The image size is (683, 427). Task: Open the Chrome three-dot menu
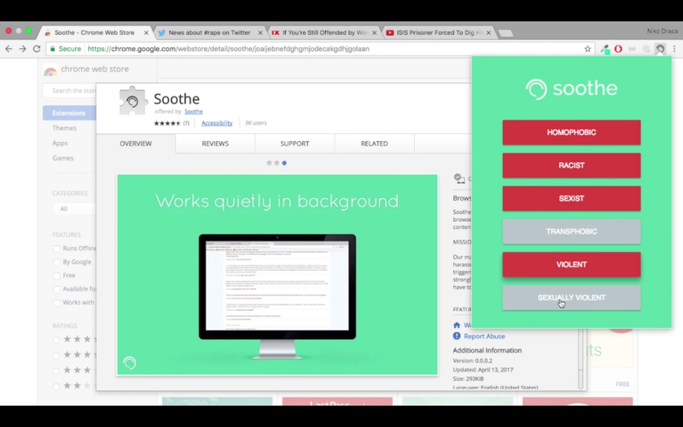pos(674,49)
